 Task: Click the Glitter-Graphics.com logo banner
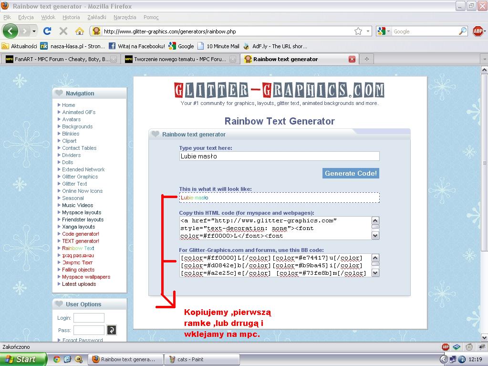tap(279, 90)
